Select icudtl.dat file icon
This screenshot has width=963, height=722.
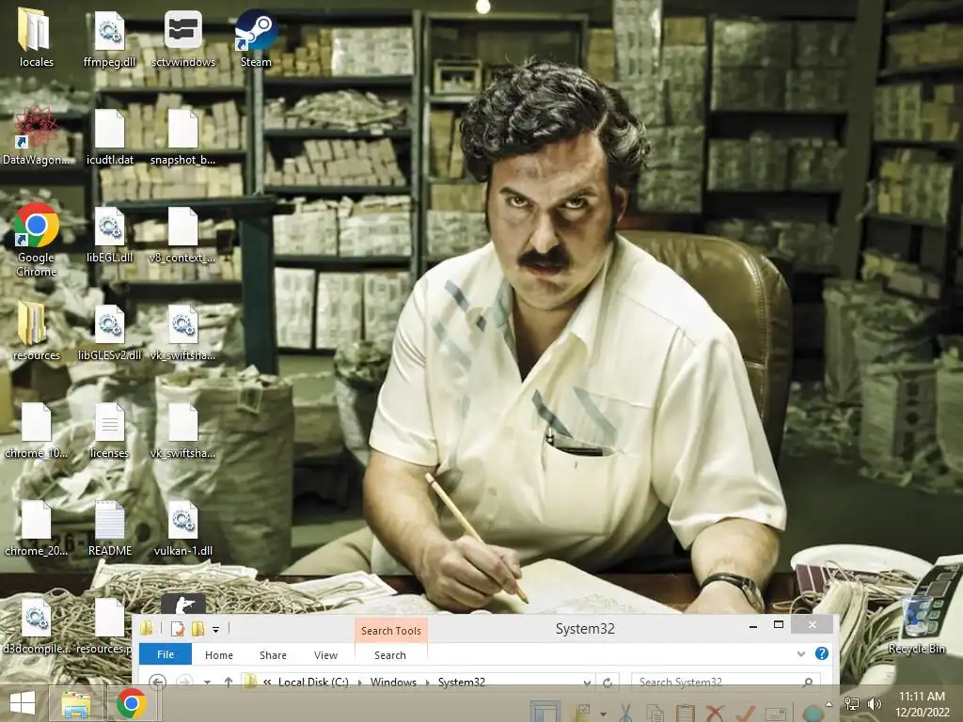(110, 136)
